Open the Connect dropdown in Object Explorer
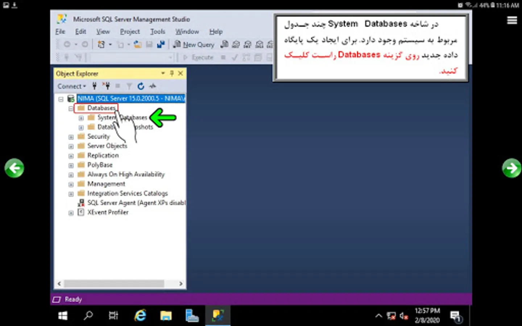Screen dimensions: 522x326 [x=72, y=86]
